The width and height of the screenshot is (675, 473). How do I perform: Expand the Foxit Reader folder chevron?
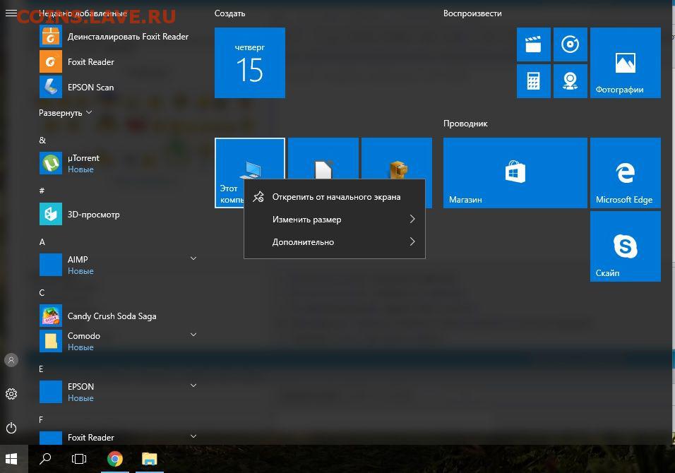tap(193, 436)
